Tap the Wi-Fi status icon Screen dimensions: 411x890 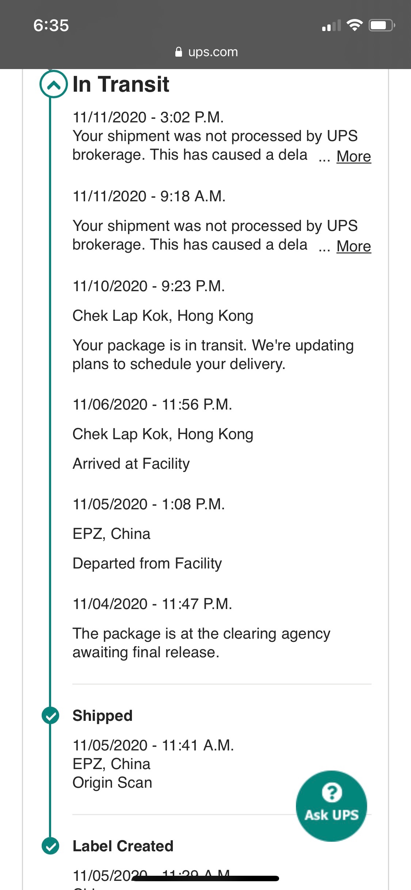coord(354,25)
